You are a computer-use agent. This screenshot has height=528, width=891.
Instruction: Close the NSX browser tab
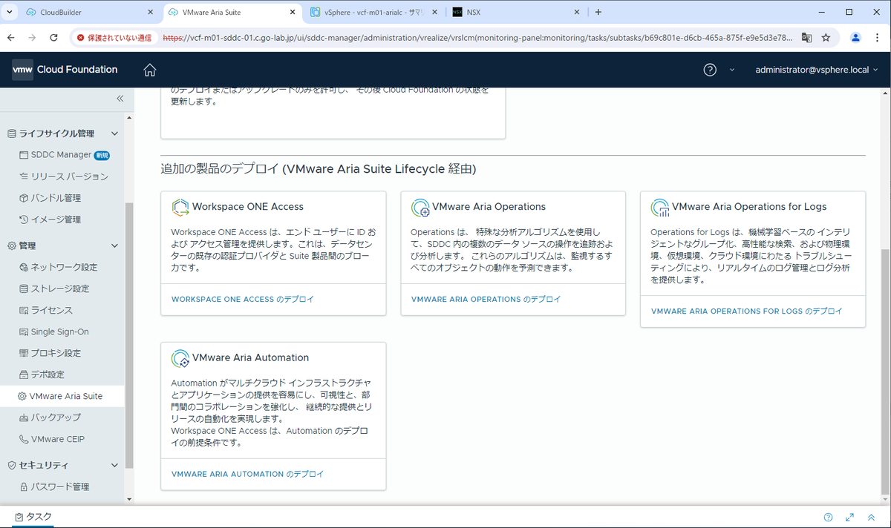(x=576, y=13)
